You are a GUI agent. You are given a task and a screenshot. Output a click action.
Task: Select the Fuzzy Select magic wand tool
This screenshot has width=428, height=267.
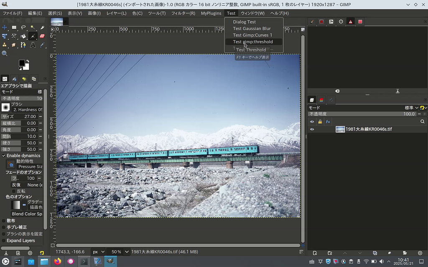click(33, 28)
